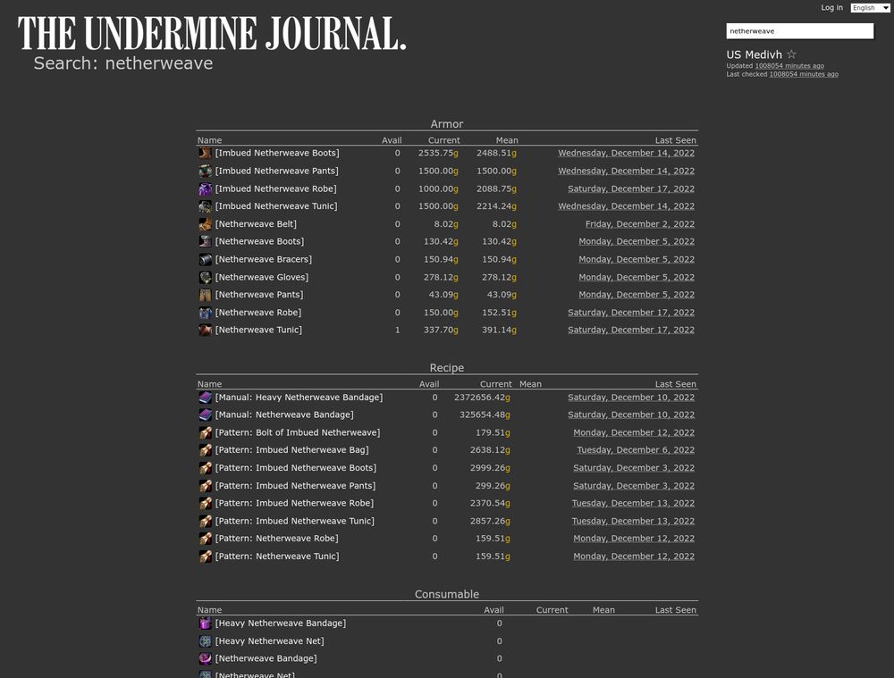Image resolution: width=894 pixels, height=678 pixels.
Task: Click the Pattern: Bolt of Imbued Netherweave icon
Action: pos(205,432)
